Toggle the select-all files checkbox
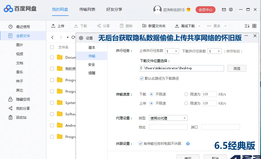Screen dimensions: 261x159 tap(52, 47)
